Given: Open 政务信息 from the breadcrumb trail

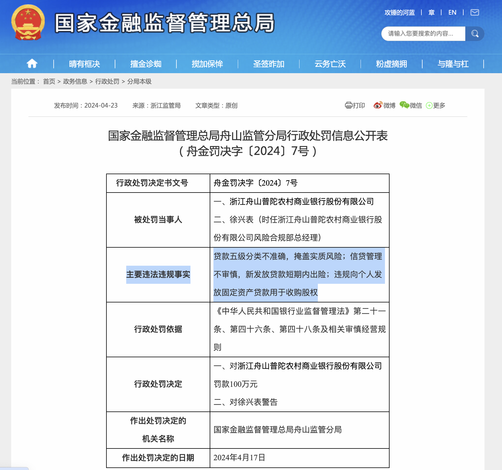Looking at the screenshot, I should click(75, 82).
